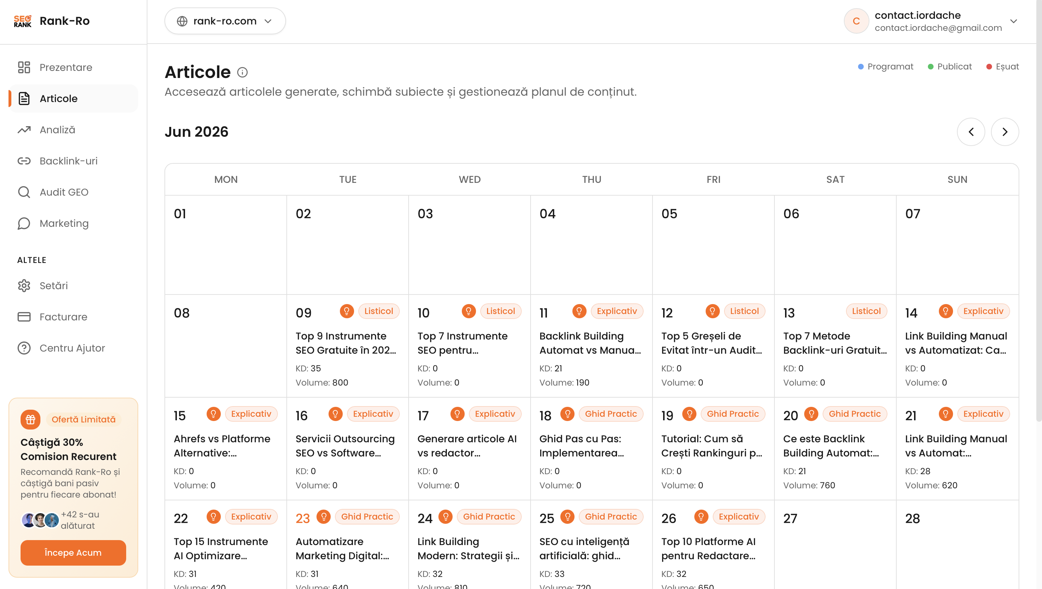Click the vertical page scrollbar
Screen dimensions: 1042x589
point(1039,211)
